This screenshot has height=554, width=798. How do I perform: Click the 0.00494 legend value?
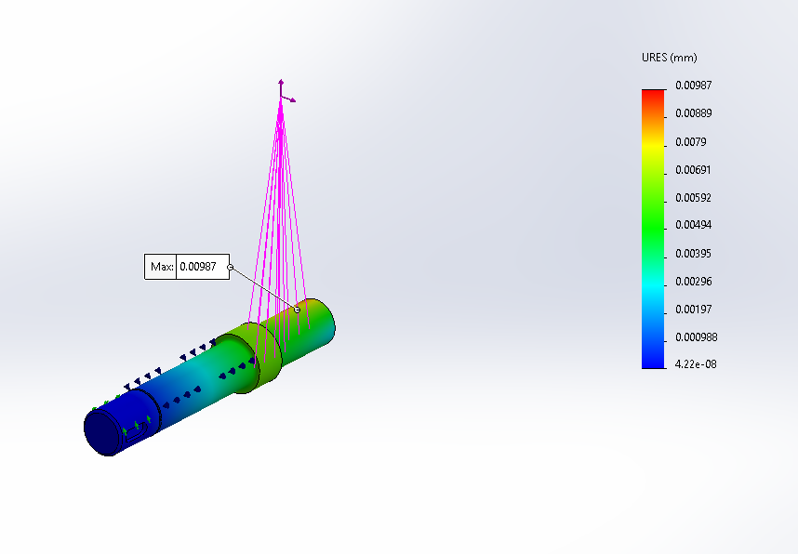click(693, 225)
